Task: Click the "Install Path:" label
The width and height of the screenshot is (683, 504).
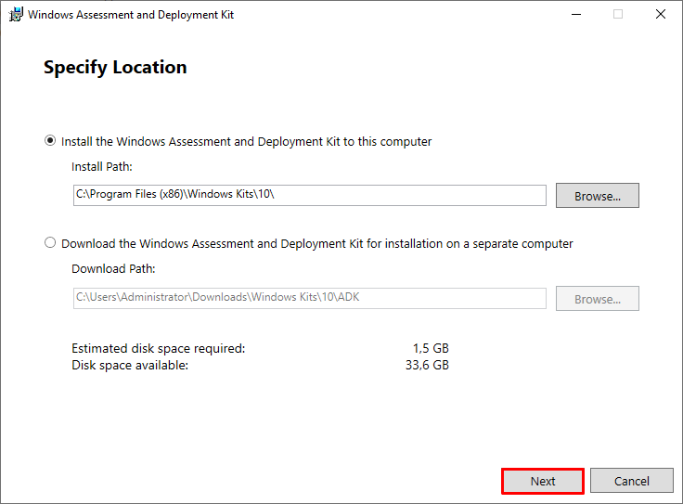Action: [x=101, y=167]
